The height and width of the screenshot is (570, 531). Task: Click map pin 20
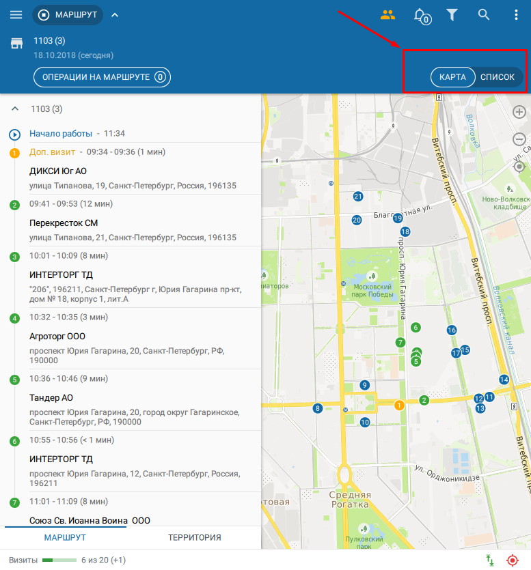pos(357,220)
